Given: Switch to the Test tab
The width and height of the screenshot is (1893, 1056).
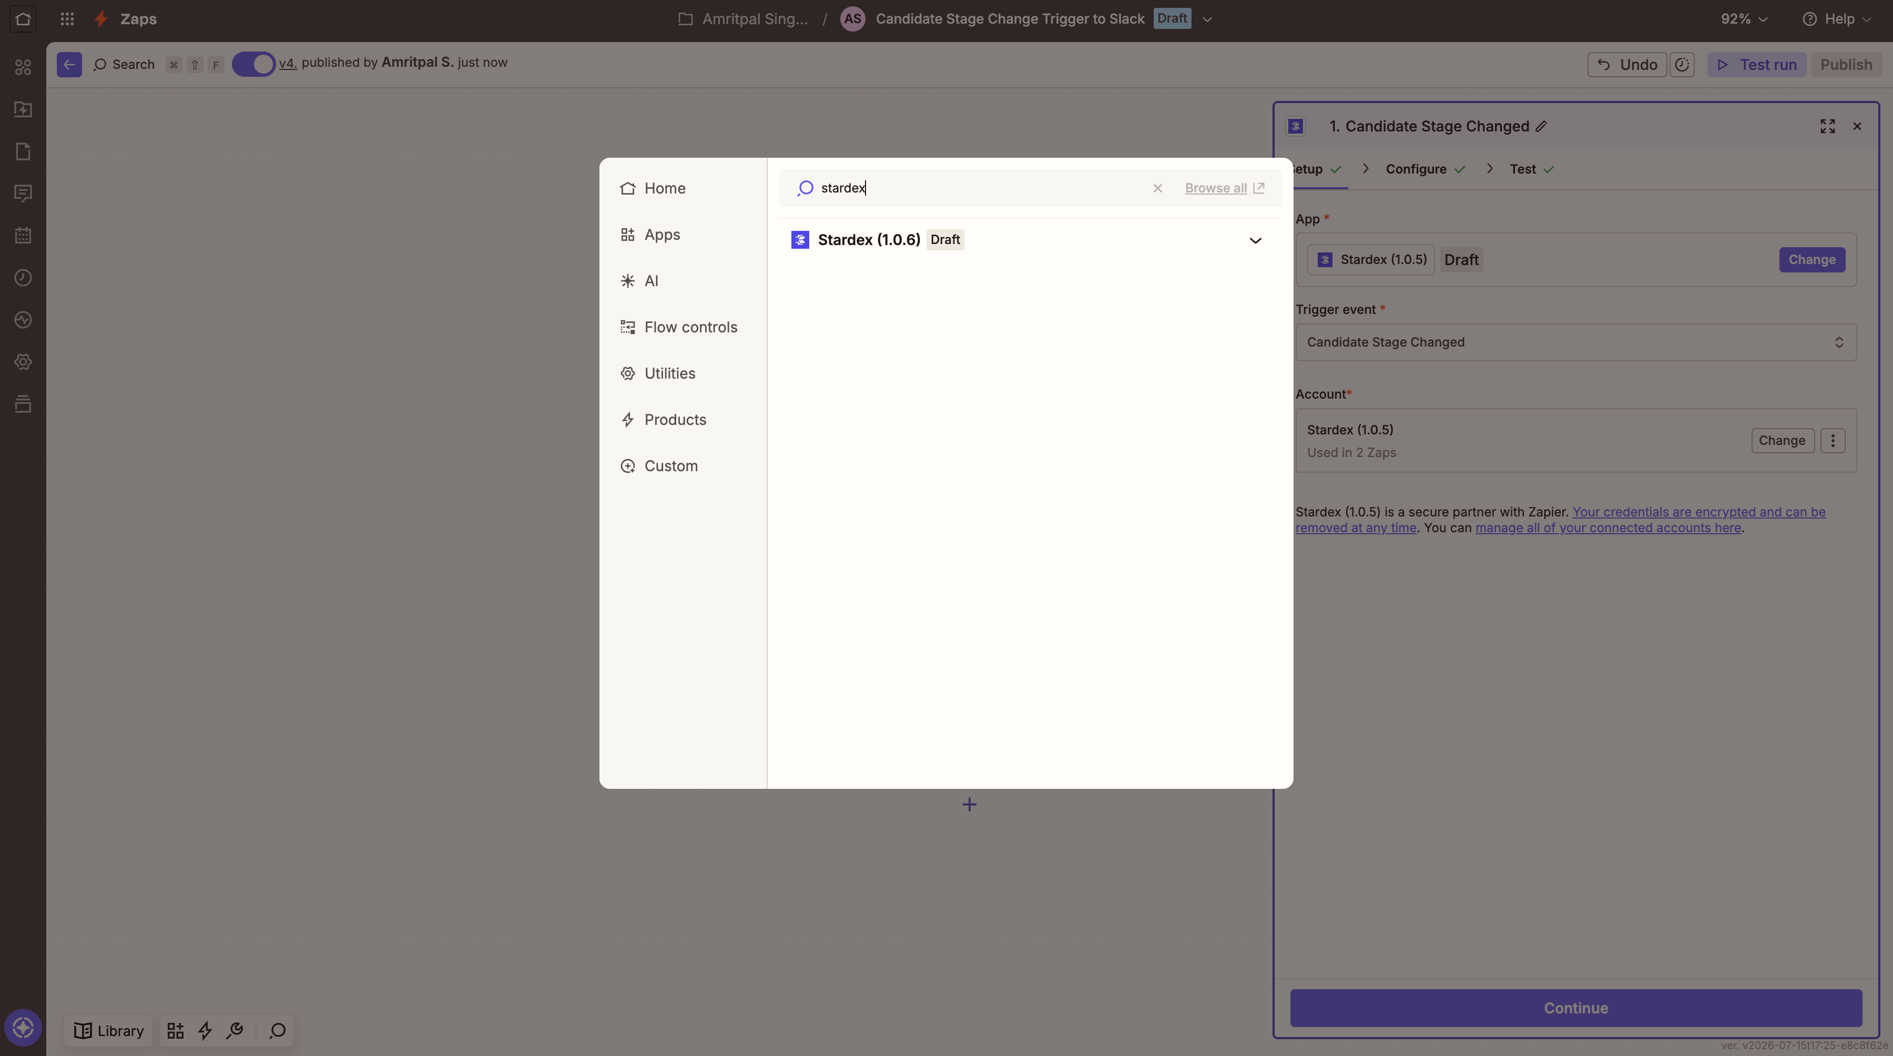Looking at the screenshot, I should coord(1532,169).
